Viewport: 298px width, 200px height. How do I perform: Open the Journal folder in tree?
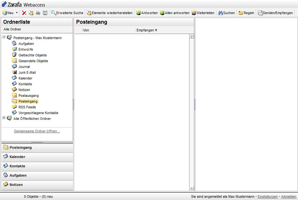pos(24,67)
